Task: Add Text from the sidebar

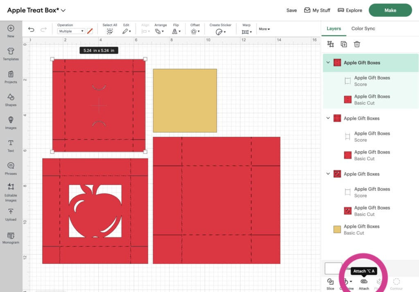Action: pyautogui.click(x=11, y=145)
